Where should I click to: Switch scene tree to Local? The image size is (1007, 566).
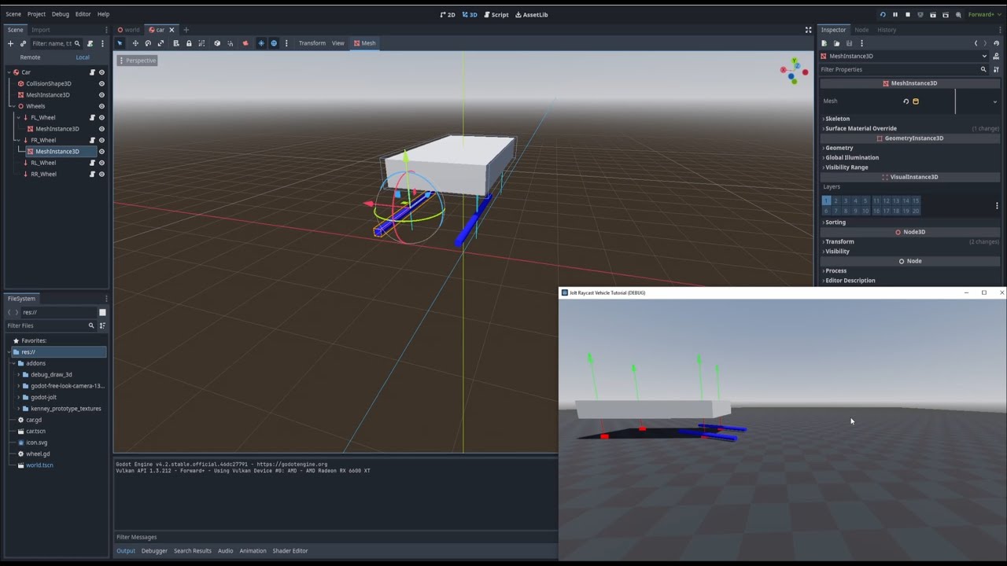tap(83, 57)
